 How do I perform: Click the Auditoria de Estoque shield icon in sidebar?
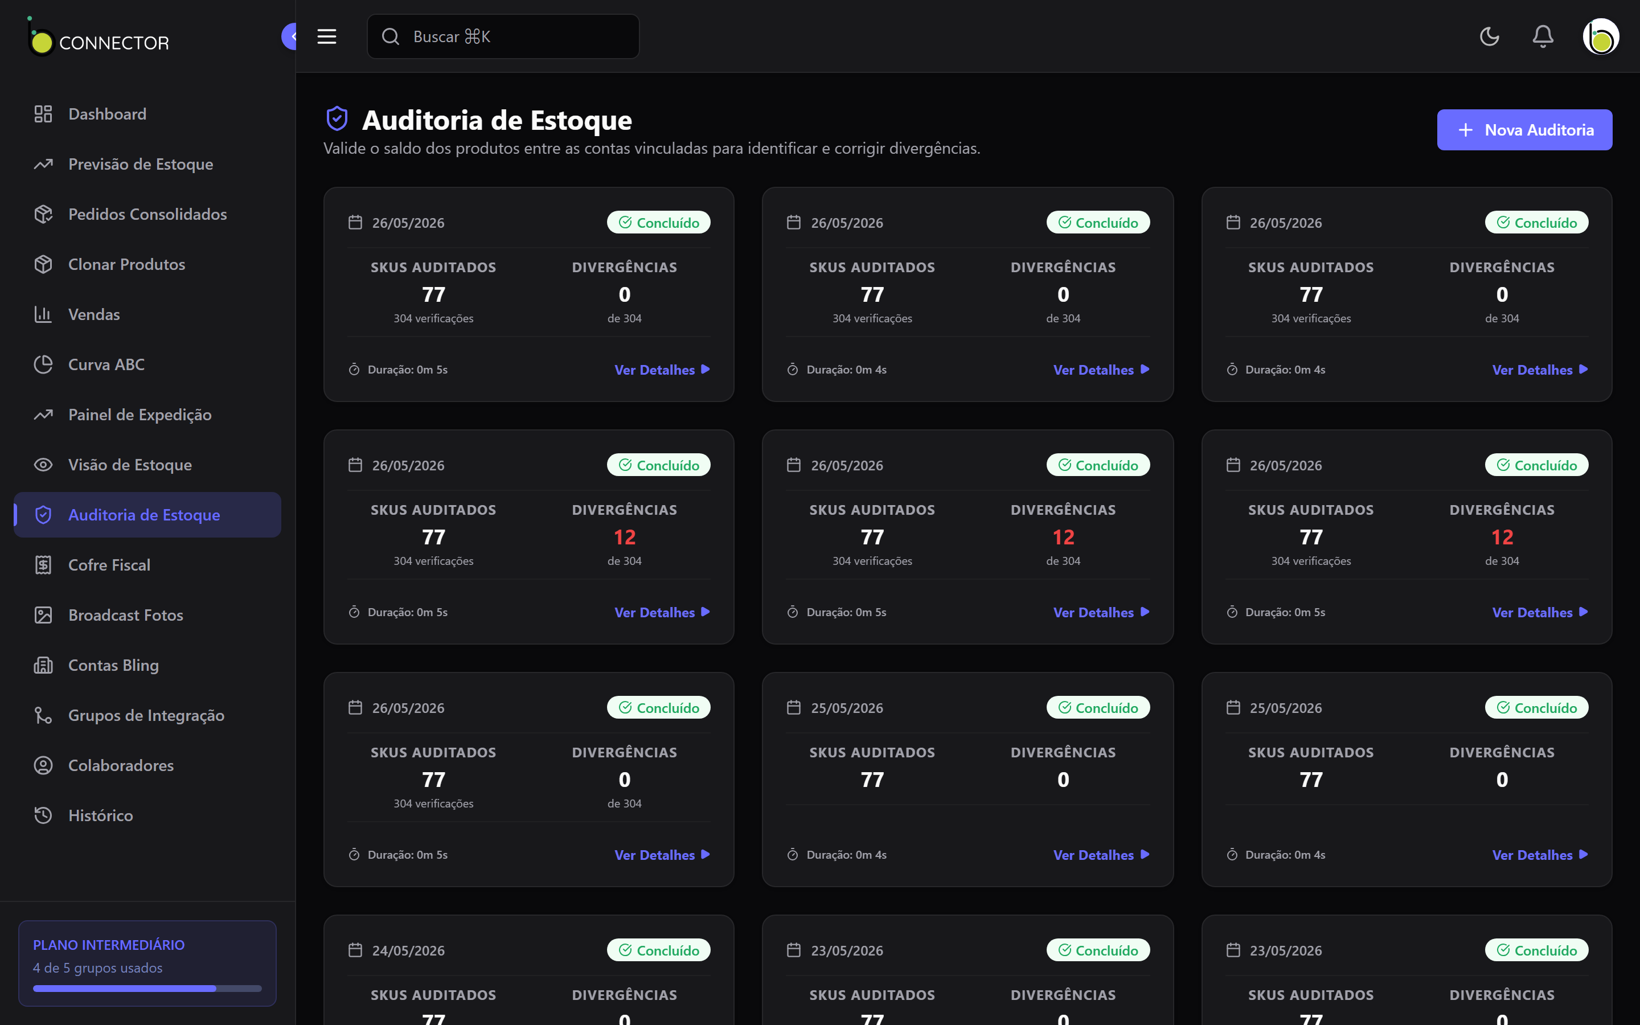pyautogui.click(x=43, y=515)
